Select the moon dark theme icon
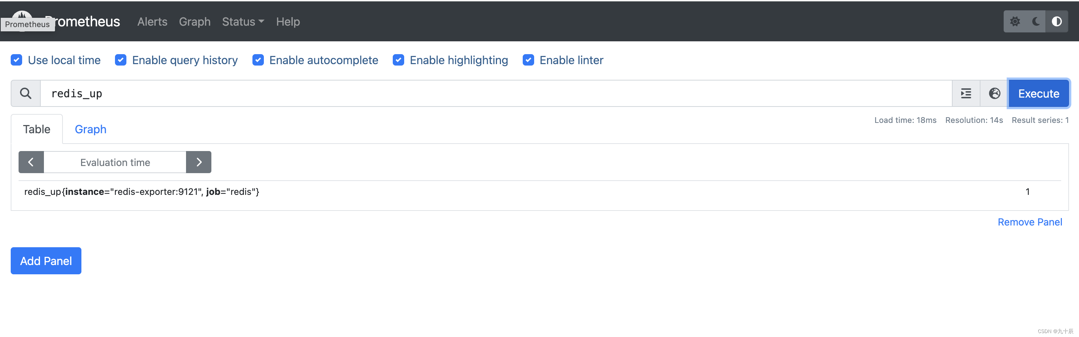1079x337 pixels. [1036, 21]
